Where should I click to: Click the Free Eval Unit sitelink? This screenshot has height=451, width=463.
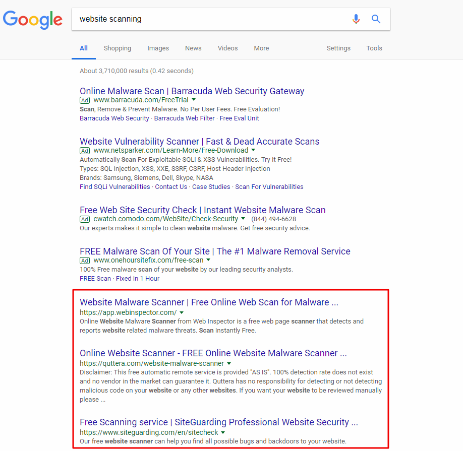pos(239,118)
